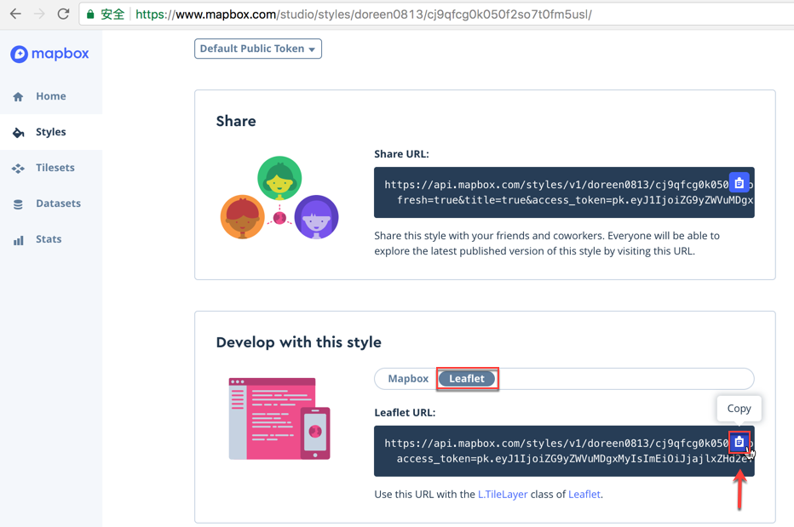Click the 'Develop with this style' heading

click(299, 342)
